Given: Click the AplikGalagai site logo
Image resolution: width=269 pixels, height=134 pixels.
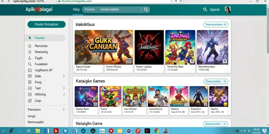Looking at the screenshot, I should click(39, 10).
